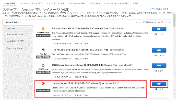Click the SUSE Linux logo icon
This screenshot has height=101, width=177.
[43, 65]
